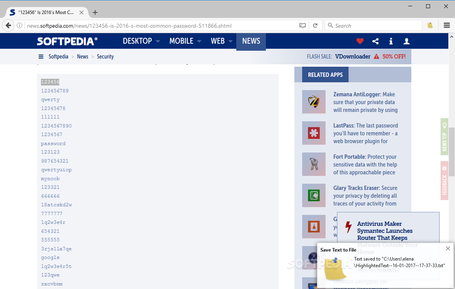
Task: Open Fort Portable description link
Action: coord(365,165)
